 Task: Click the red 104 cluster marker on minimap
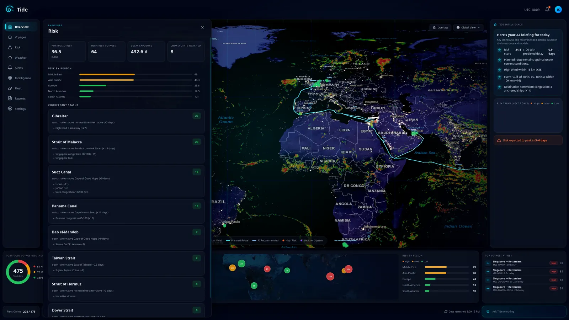click(x=349, y=269)
